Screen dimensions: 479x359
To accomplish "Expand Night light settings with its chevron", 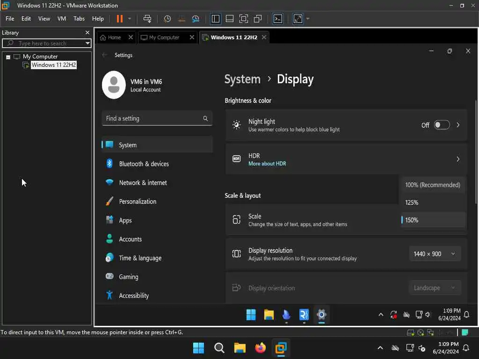I will click(x=458, y=125).
